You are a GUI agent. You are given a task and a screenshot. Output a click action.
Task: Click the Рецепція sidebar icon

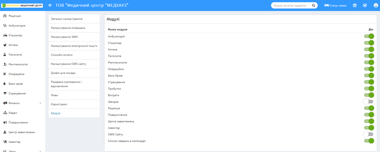point(5,16)
